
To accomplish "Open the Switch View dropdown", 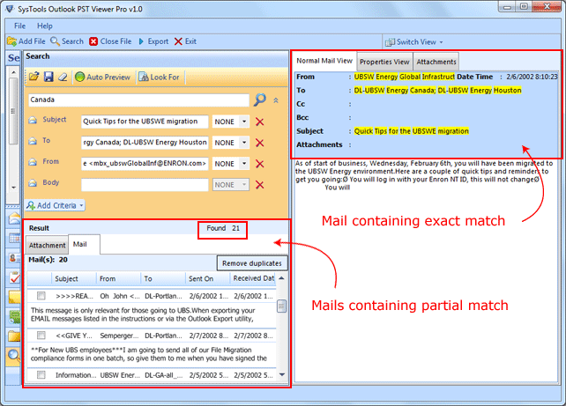I will (x=414, y=42).
